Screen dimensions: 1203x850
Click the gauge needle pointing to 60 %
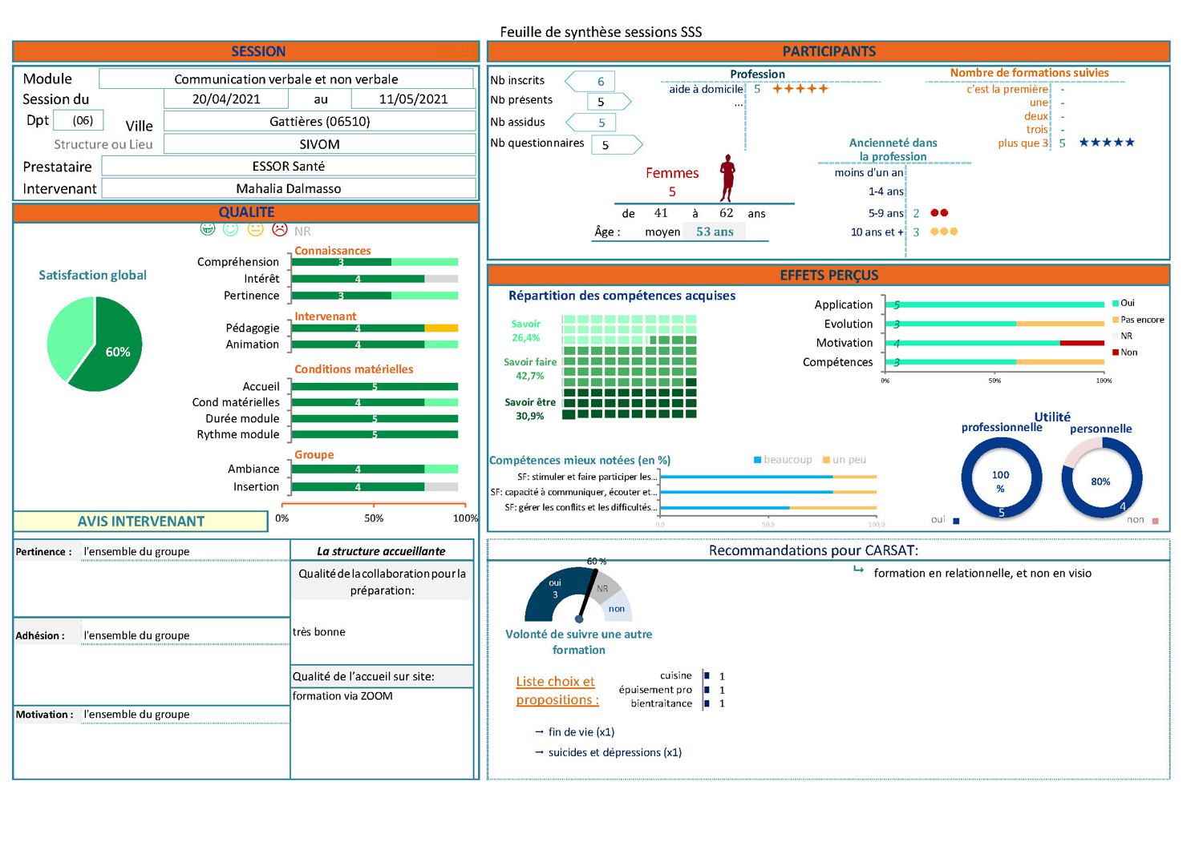coord(587,594)
